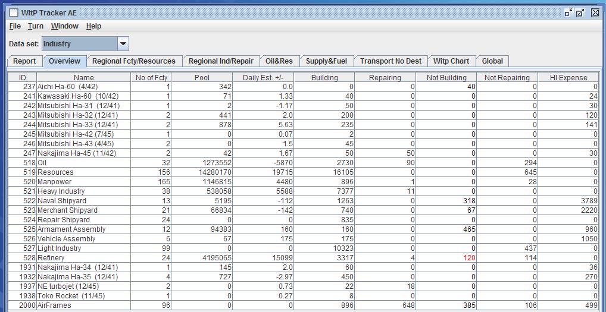The width and height of the screenshot is (606, 312).
Task: Click the Pool column header
Action: click(202, 77)
